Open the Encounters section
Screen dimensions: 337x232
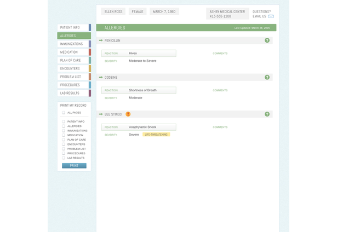click(74, 68)
